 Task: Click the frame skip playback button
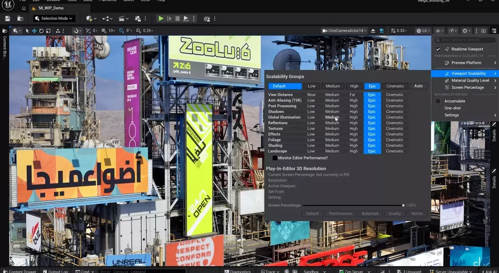pos(170,19)
